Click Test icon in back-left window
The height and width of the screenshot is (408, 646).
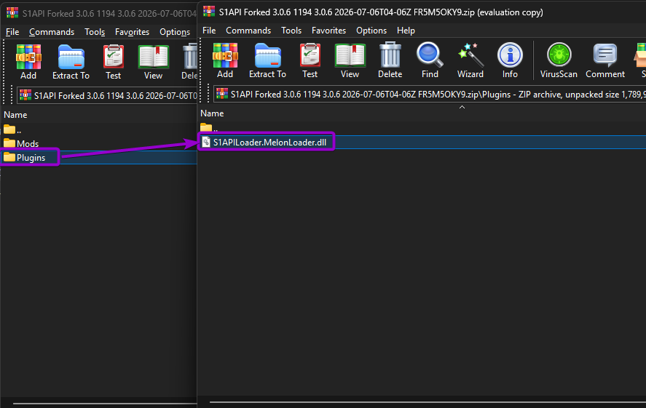(x=114, y=62)
